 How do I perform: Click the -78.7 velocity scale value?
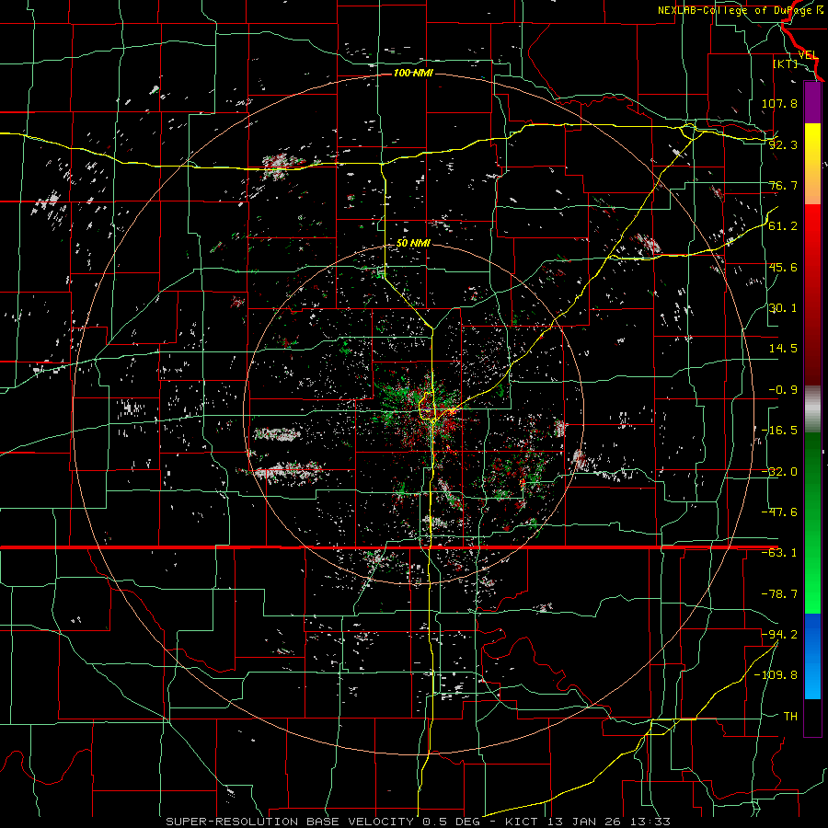[779, 594]
